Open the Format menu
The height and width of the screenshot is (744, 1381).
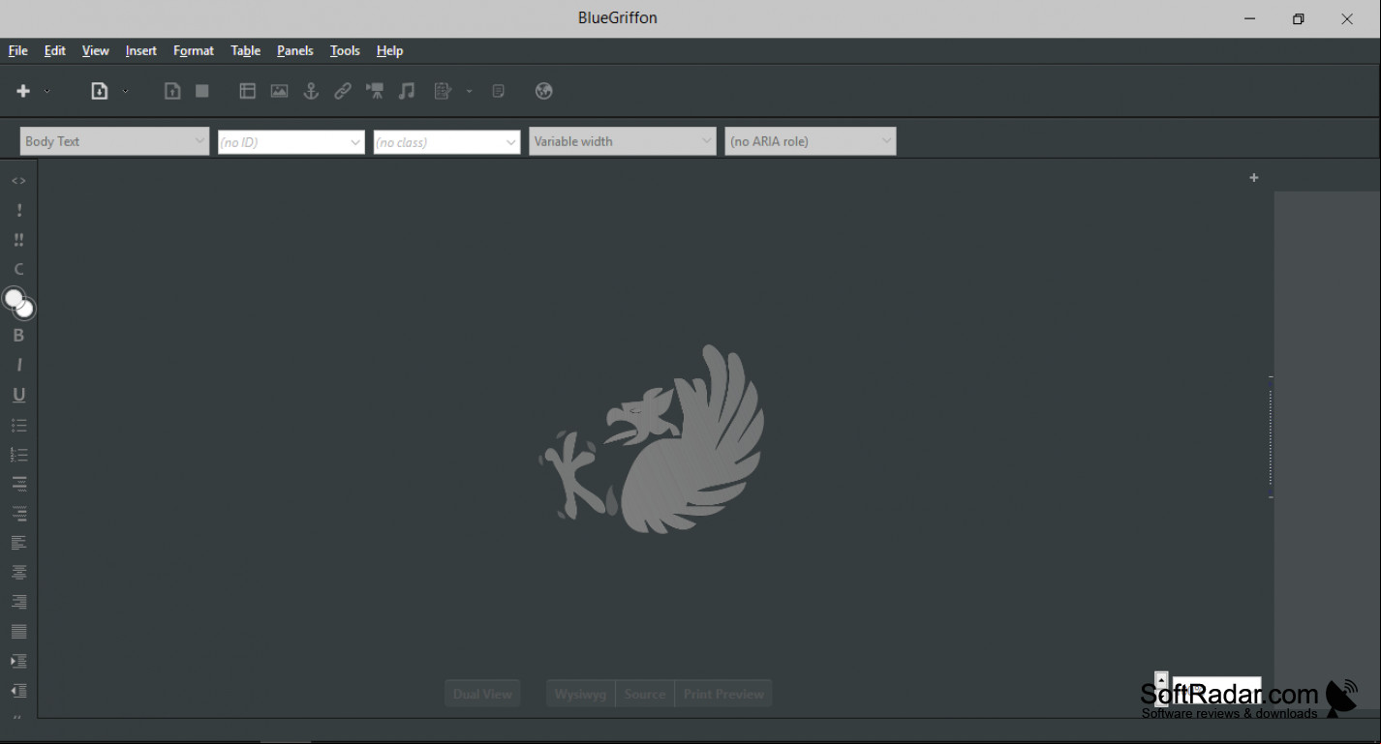194,50
